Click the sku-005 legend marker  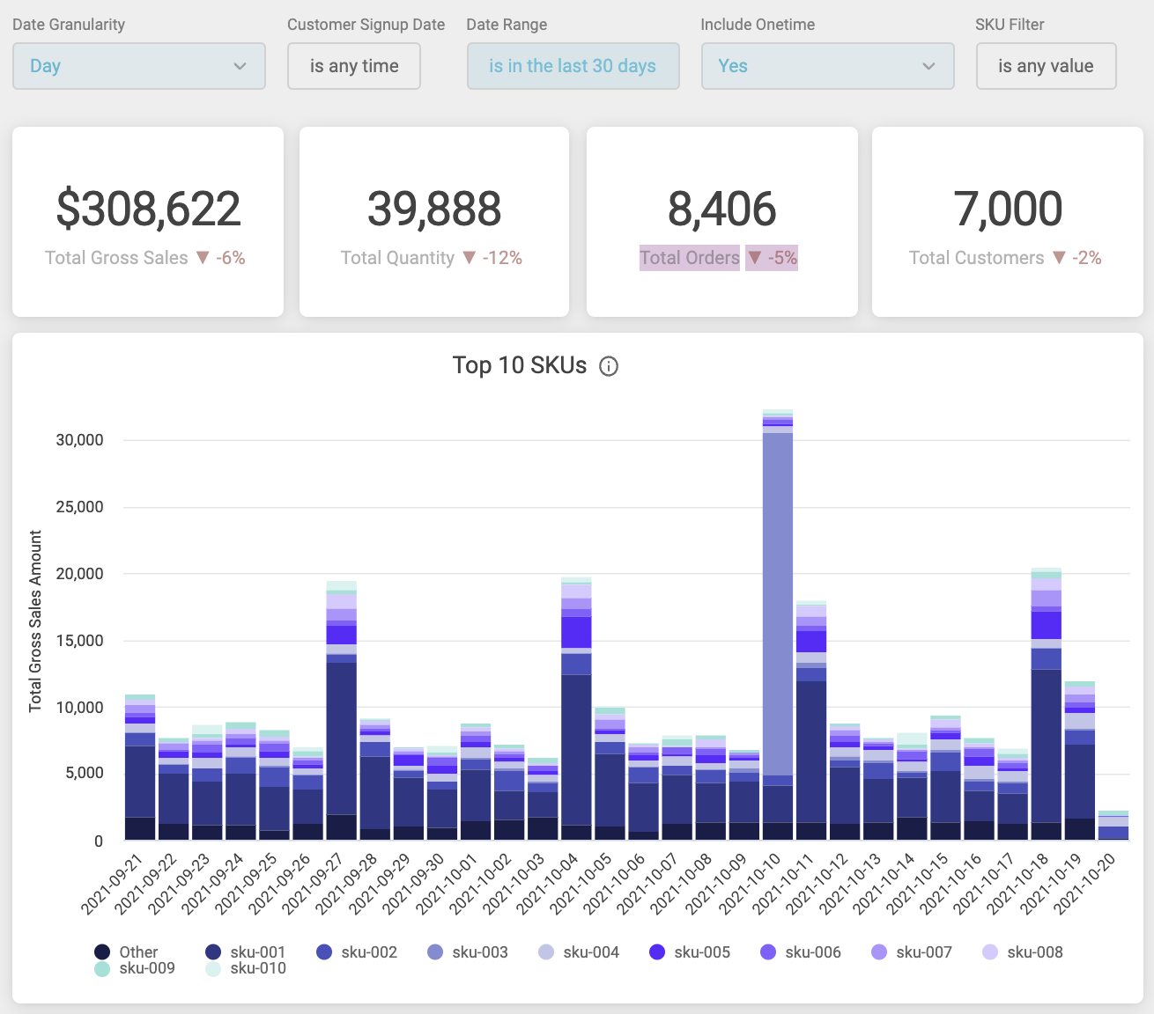point(657,952)
